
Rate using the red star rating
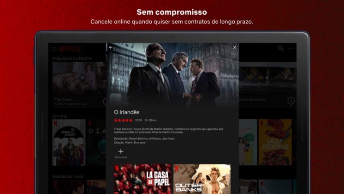point(123,120)
